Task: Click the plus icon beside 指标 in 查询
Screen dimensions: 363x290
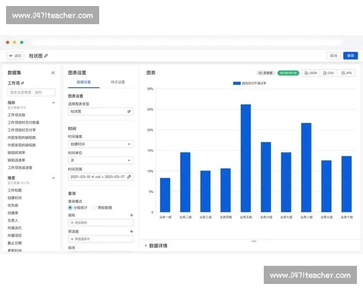Action: [x=131, y=214]
